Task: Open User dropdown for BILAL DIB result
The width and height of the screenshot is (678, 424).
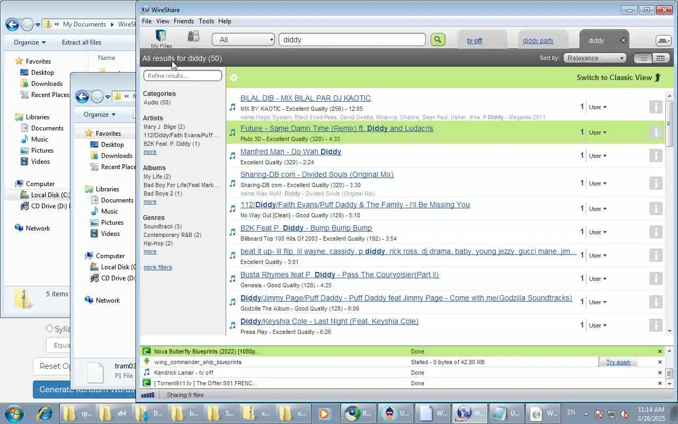Action: point(597,107)
